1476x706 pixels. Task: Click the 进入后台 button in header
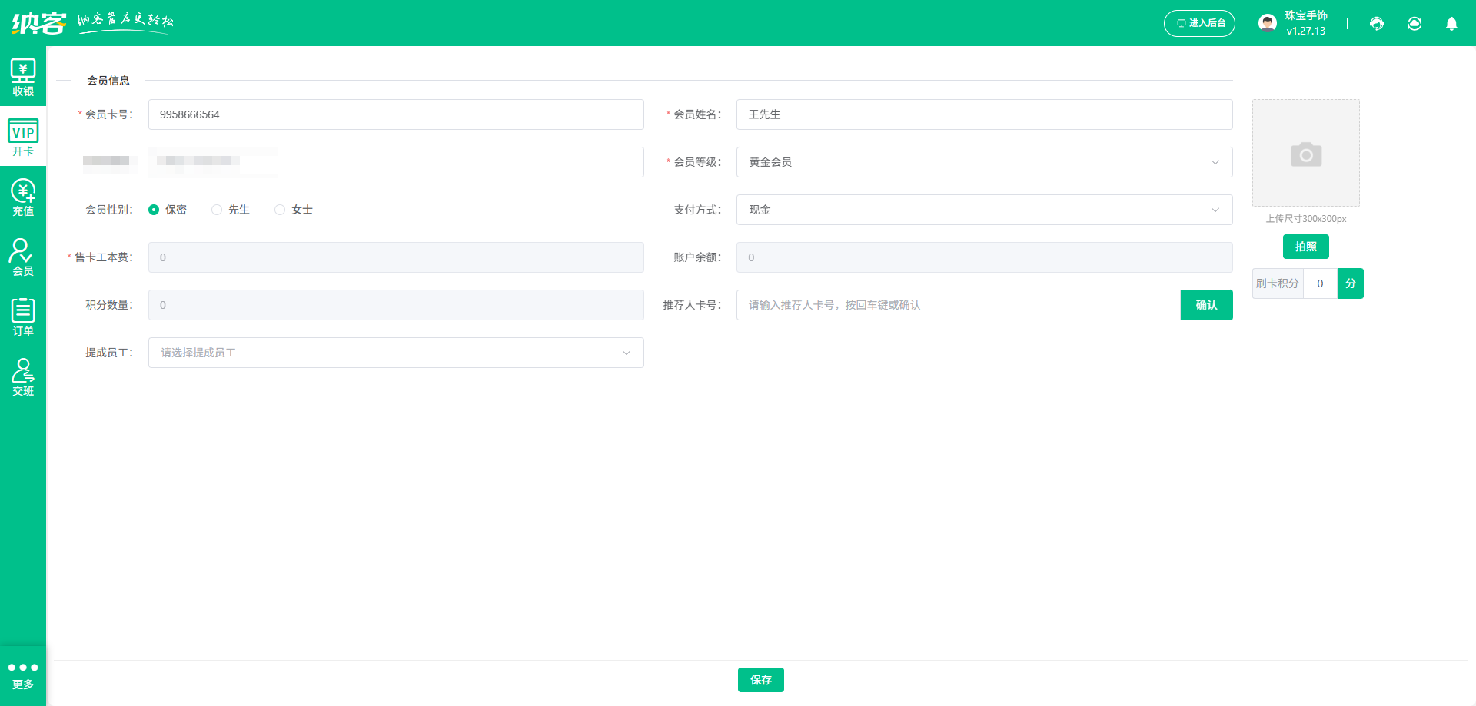(1199, 23)
